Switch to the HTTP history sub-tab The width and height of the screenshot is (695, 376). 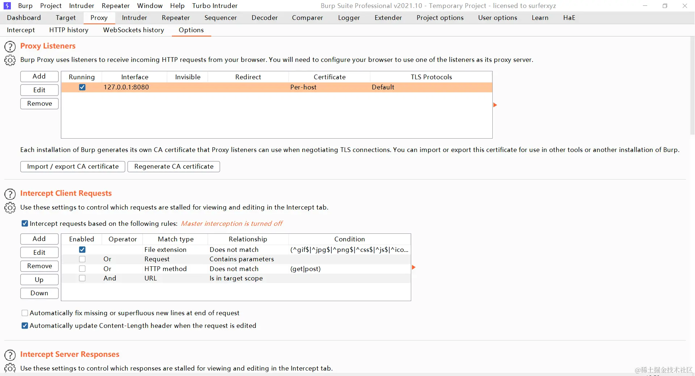point(69,30)
